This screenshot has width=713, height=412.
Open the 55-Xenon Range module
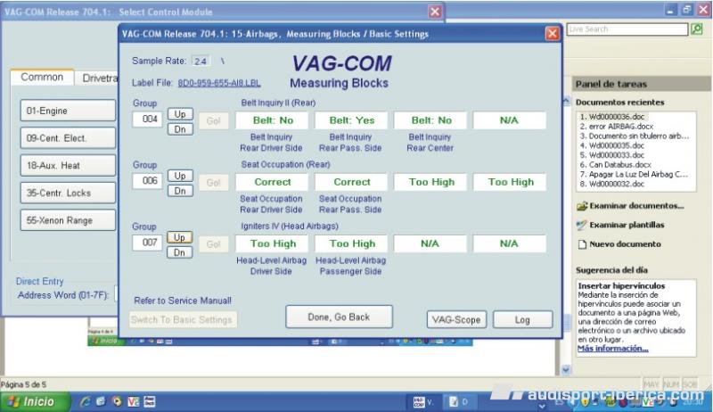click(68, 220)
